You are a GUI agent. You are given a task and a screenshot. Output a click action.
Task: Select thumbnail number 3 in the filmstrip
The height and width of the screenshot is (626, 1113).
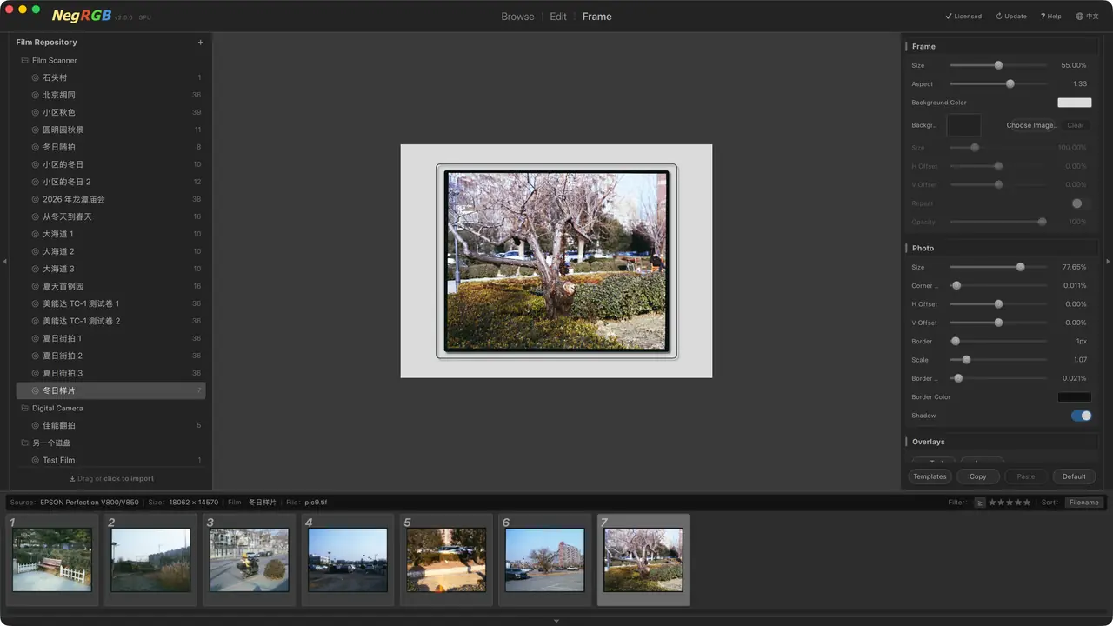250,560
